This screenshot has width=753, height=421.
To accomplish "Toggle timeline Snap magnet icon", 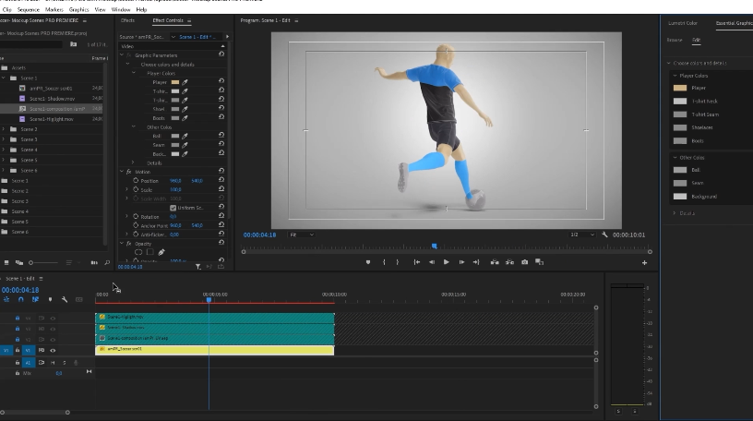I will [x=20, y=299].
